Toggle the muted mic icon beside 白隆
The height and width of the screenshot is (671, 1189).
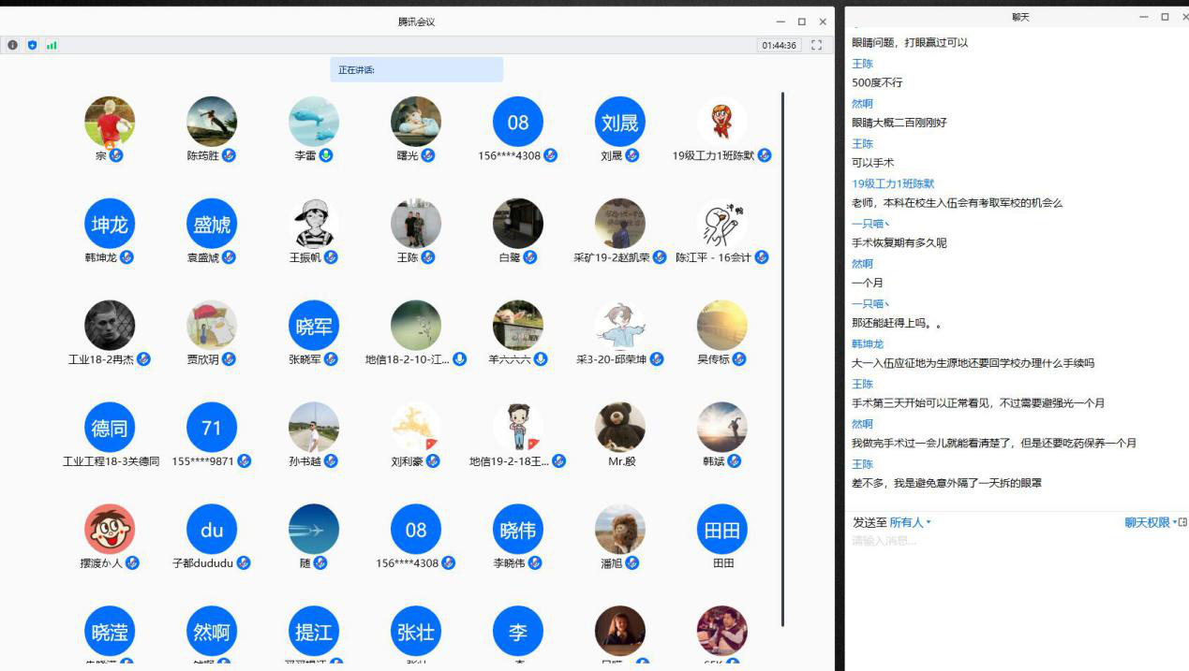click(530, 256)
